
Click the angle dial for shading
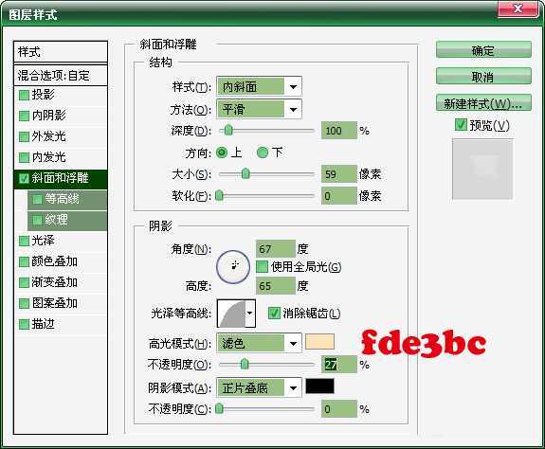[x=233, y=267]
